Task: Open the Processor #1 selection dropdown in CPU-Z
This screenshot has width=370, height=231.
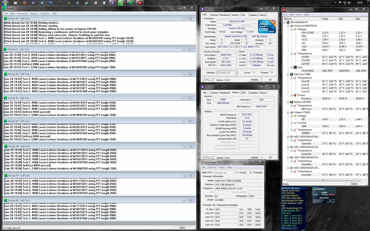Action: coord(227,73)
